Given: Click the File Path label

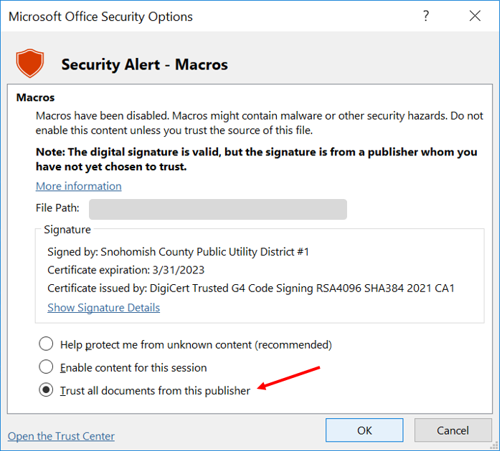Looking at the screenshot, I should tap(57, 208).
